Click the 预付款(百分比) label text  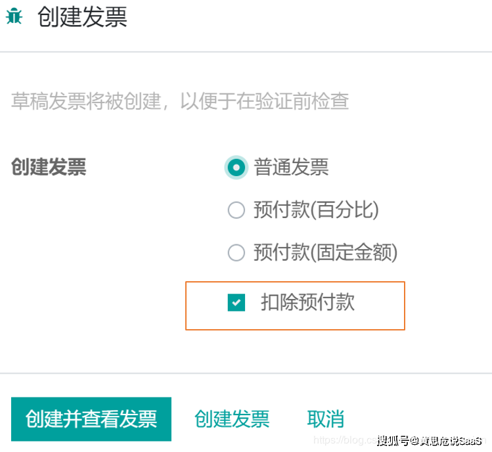click(x=316, y=210)
